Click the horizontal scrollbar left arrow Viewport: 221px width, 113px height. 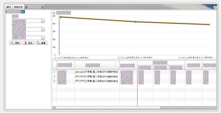(x=54, y=108)
